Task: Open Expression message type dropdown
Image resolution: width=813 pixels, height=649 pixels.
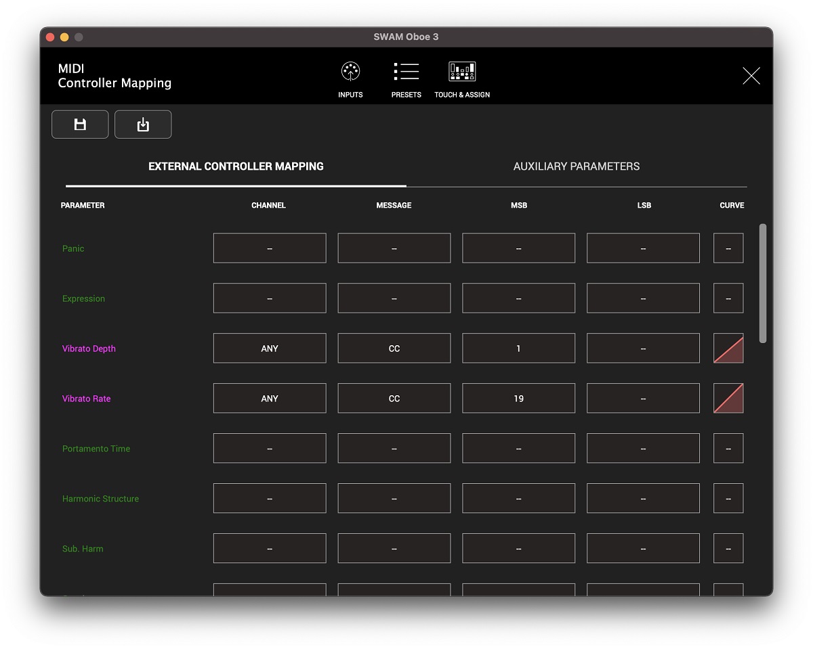Action: (394, 298)
